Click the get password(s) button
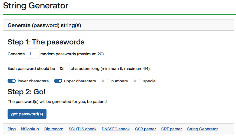 [x=27, y=114]
